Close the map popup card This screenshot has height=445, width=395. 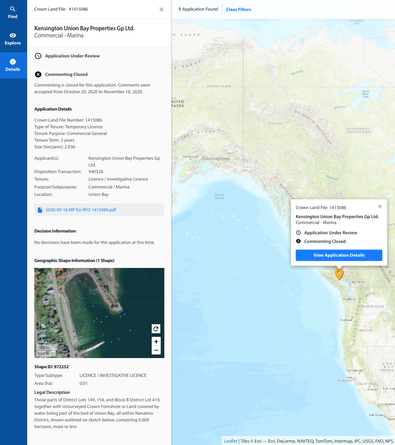click(380, 207)
